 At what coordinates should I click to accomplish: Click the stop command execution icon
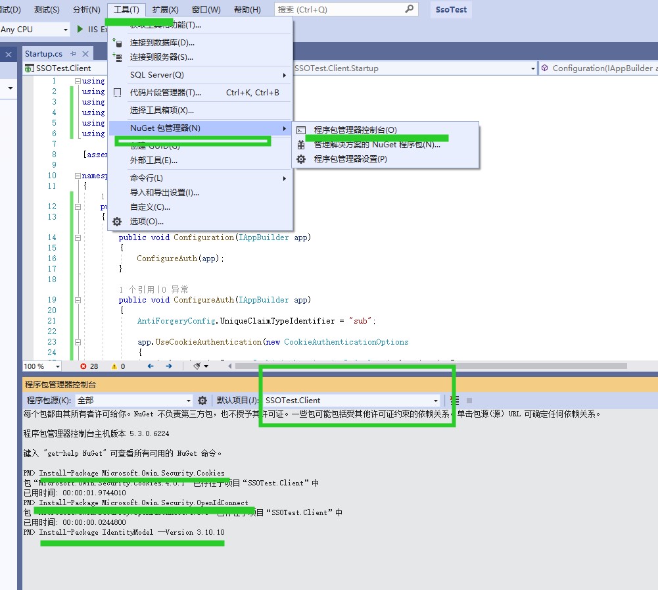(469, 401)
